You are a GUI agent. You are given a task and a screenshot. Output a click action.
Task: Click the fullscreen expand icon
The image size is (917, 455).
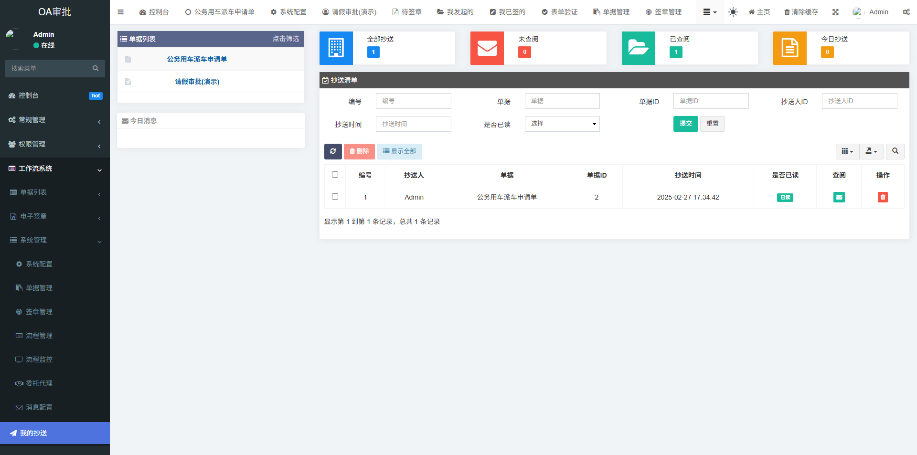pos(835,12)
